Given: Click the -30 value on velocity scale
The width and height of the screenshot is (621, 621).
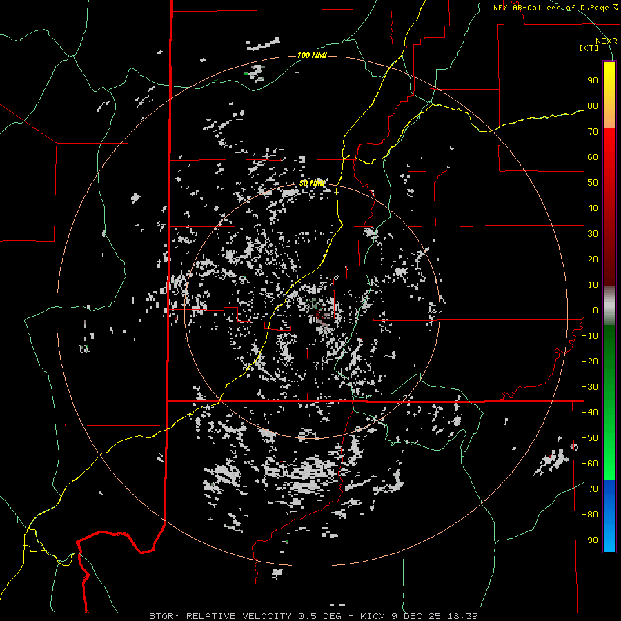Looking at the screenshot, I should [590, 387].
